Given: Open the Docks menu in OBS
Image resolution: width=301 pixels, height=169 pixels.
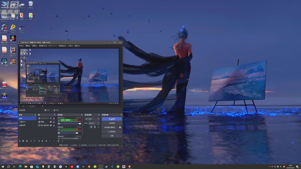Looking at the screenshot, I should tap(43, 46).
